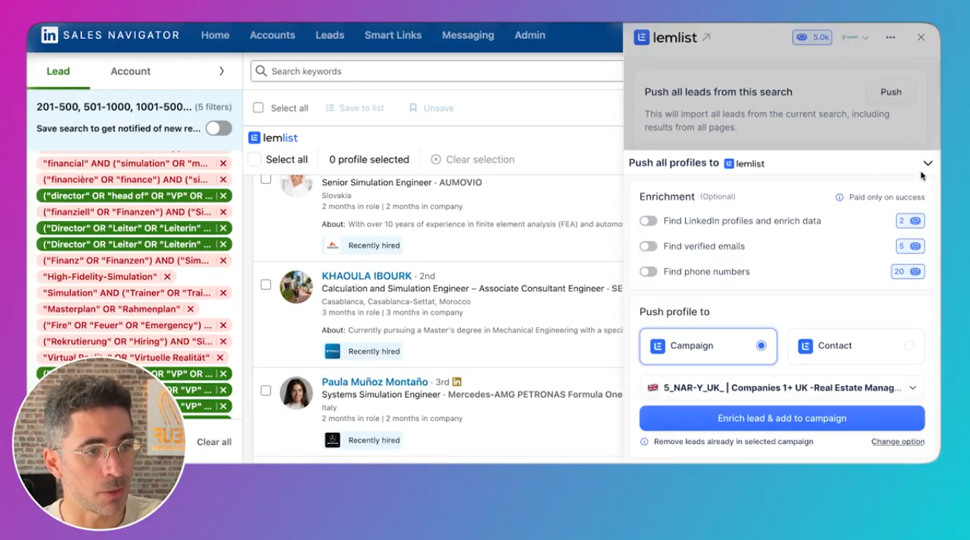Open Accounts in Sales Navigator menu
Image resolution: width=970 pixels, height=540 pixels.
[272, 35]
